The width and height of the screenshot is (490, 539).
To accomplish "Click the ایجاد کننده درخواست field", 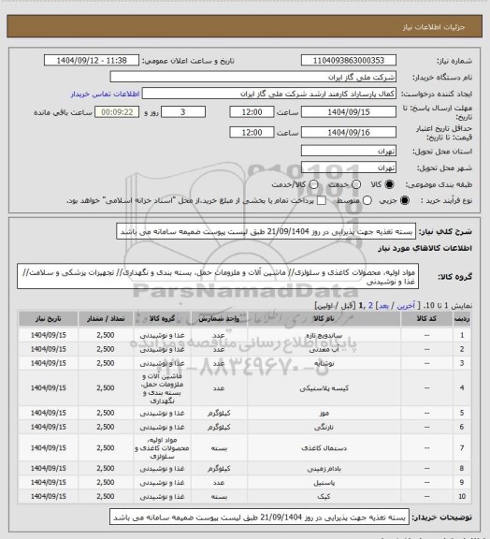I will click(269, 94).
